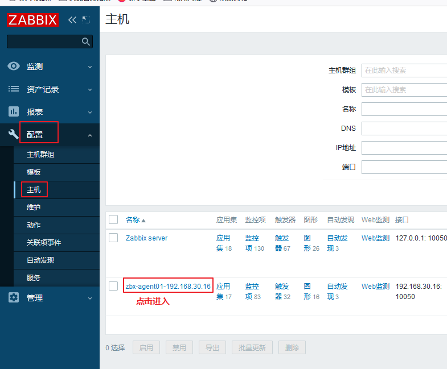
Task: Check the zbx-agent01 row checkbox
Action: 113,286
